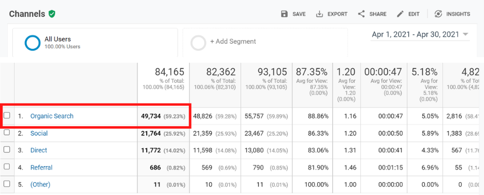Click the Referral rate 81.90%
The width and height of the screenshot is (484, 195).
318,168
